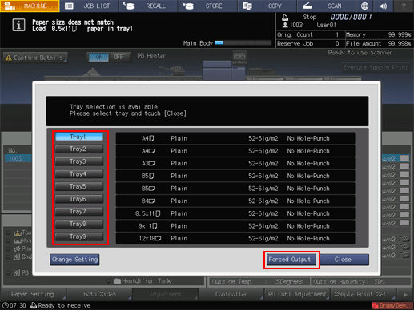Click the help question mark icon
The width and height of the screenshot is (414, 310).
click(404, 6)
